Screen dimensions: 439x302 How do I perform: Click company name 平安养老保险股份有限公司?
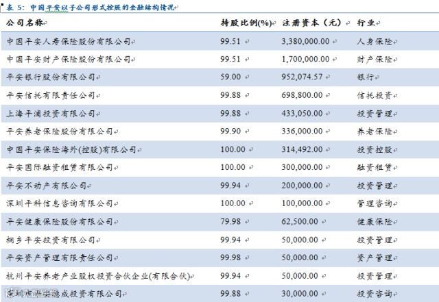click(60, 131)
